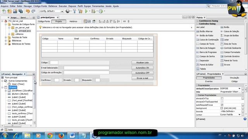Switch to the Código-Fonte view tab

44,21
